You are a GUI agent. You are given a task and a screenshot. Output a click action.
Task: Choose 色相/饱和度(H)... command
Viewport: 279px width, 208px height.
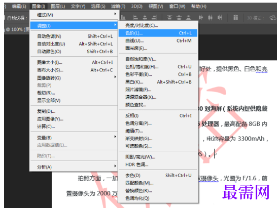[x=158, y=67]
